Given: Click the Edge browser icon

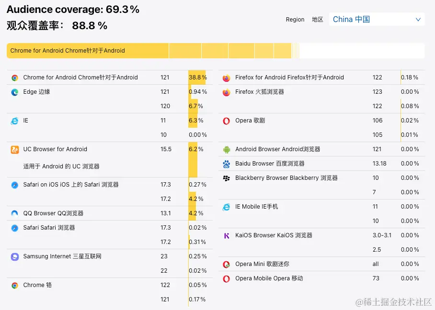Looking at the screenshot, I should (15, 92).
